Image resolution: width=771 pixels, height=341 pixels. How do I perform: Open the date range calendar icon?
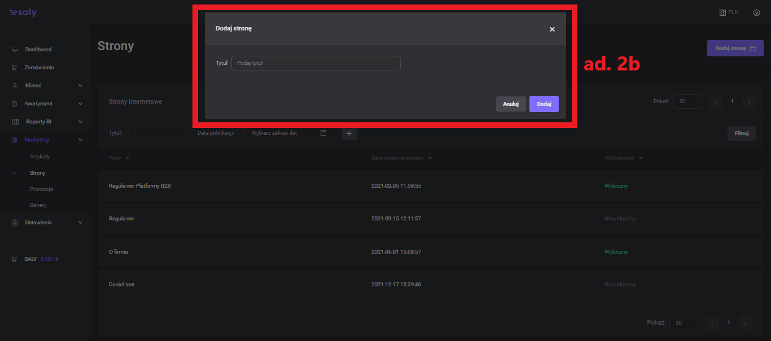323,133
